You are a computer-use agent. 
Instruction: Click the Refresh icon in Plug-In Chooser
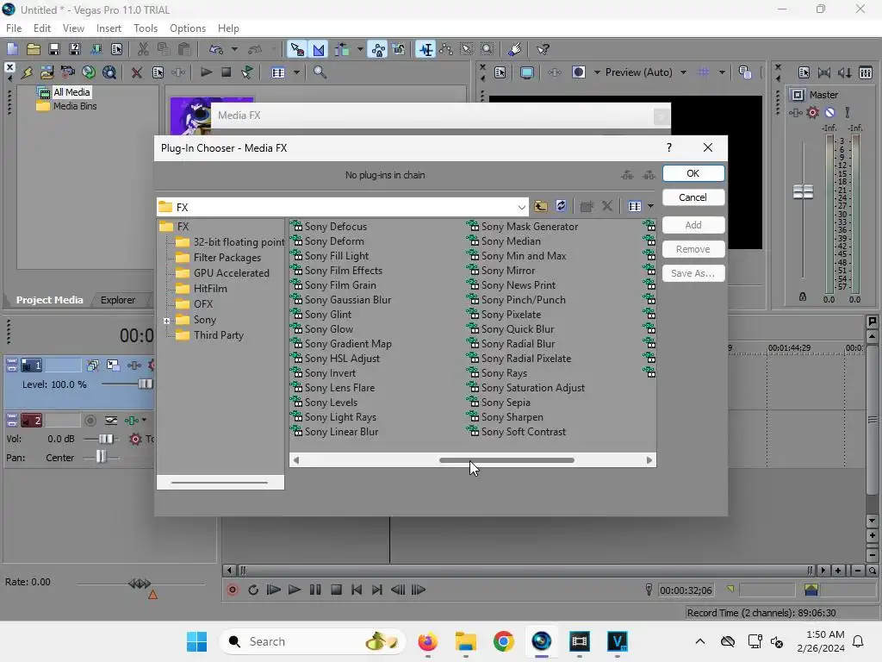click(x=561, y=206)
